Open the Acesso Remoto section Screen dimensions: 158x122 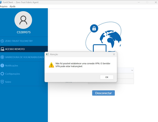24,49
